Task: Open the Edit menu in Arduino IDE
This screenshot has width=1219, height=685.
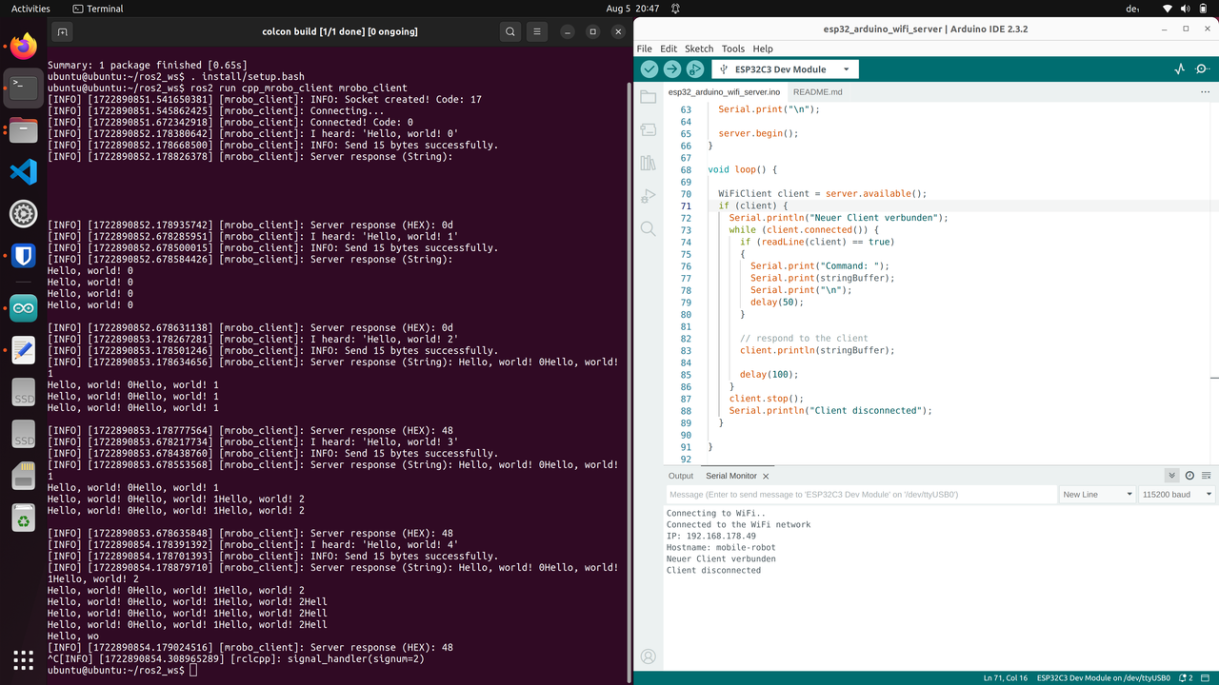Action: (669, 49)
